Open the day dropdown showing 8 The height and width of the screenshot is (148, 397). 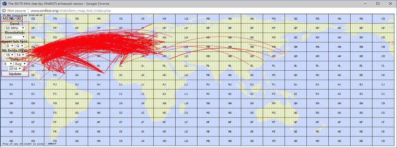point(8,64)
